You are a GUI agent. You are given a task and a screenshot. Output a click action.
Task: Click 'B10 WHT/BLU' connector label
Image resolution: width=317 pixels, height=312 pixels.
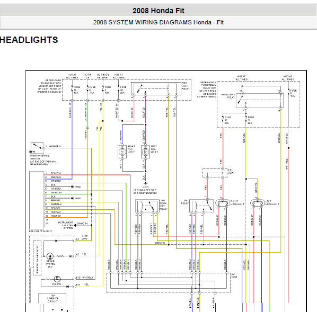pos(84,278)
